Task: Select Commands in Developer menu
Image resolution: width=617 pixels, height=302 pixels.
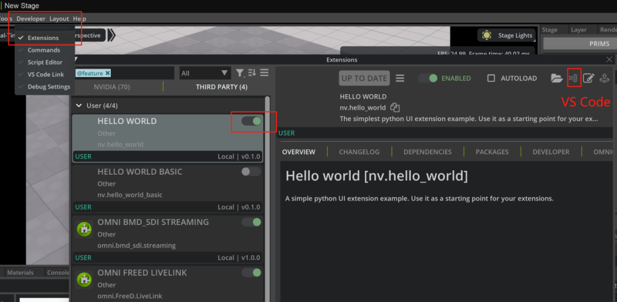Action: 45,50
